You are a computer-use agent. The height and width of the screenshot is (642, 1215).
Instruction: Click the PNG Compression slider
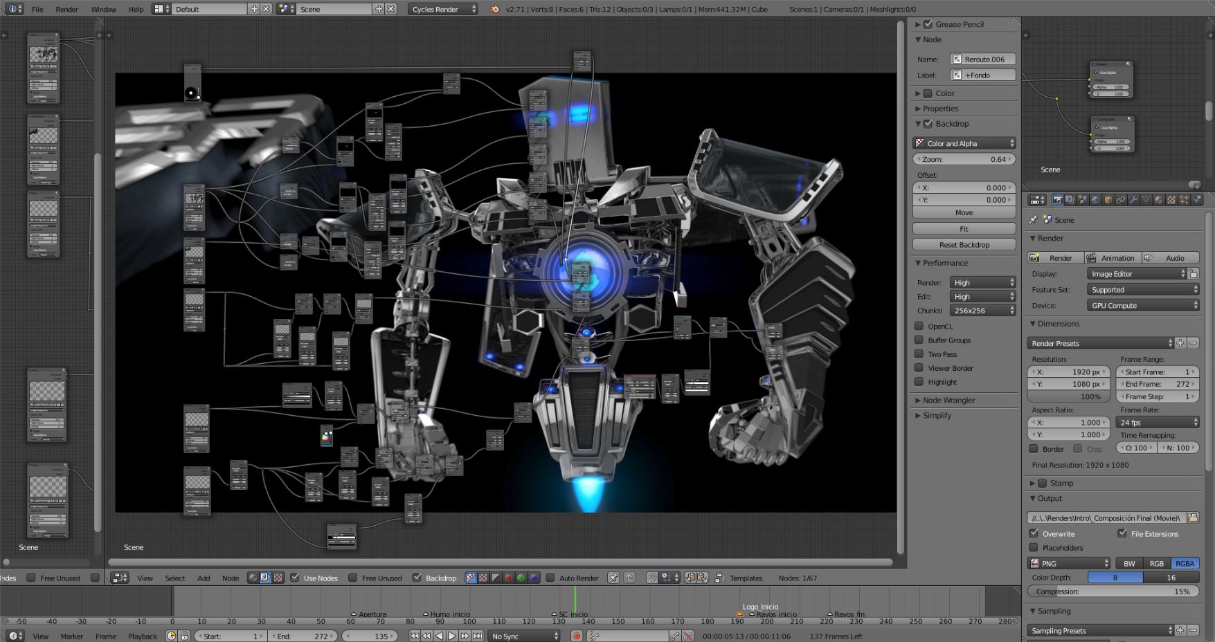(1114, 591)
